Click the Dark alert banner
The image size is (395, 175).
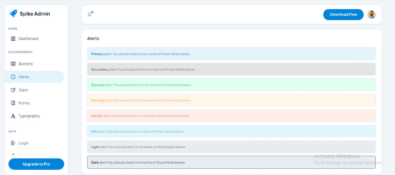231,162
